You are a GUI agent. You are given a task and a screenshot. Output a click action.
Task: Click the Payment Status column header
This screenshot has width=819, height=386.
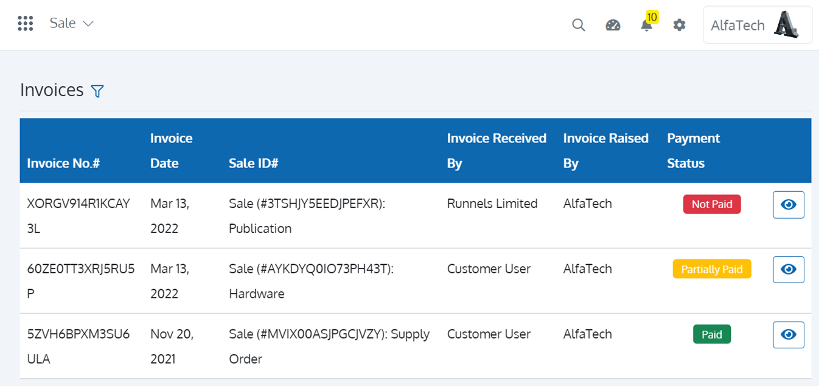pyautogui.click(x=694, y=151)
